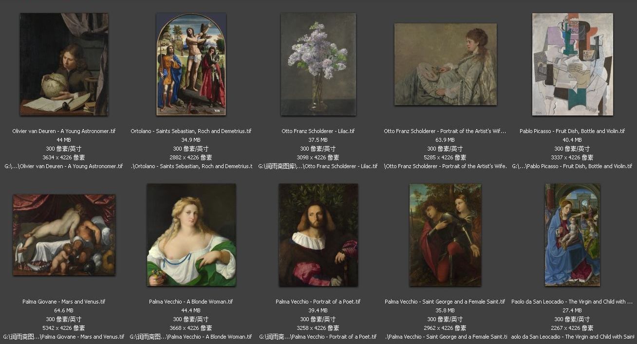The image size is (637, 344).
Task: Click filename Palma Giovane - Mars and Venus.tif
Action: point(64,302)
